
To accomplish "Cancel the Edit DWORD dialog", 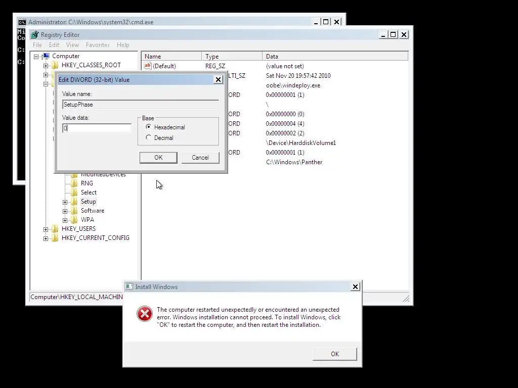I will coord(200,158).
